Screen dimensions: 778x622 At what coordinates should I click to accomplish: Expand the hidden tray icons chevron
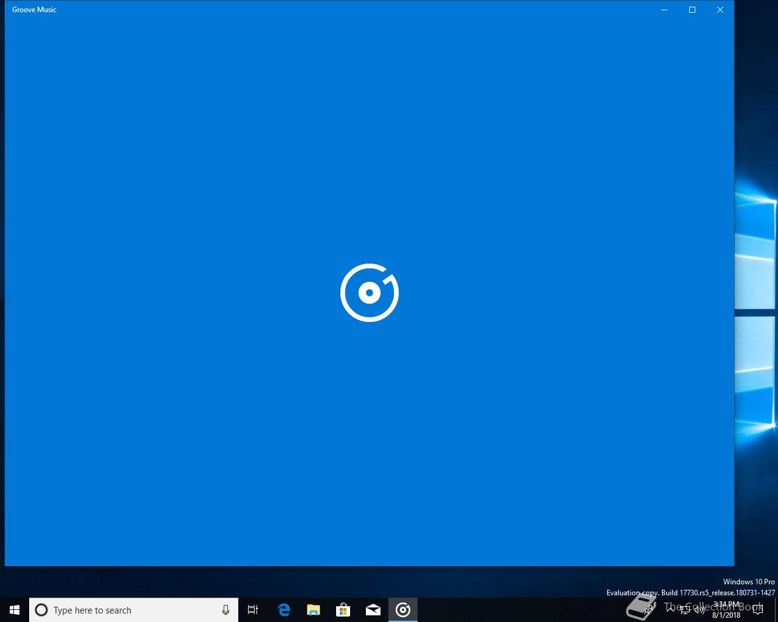click(x=671, y=610)
